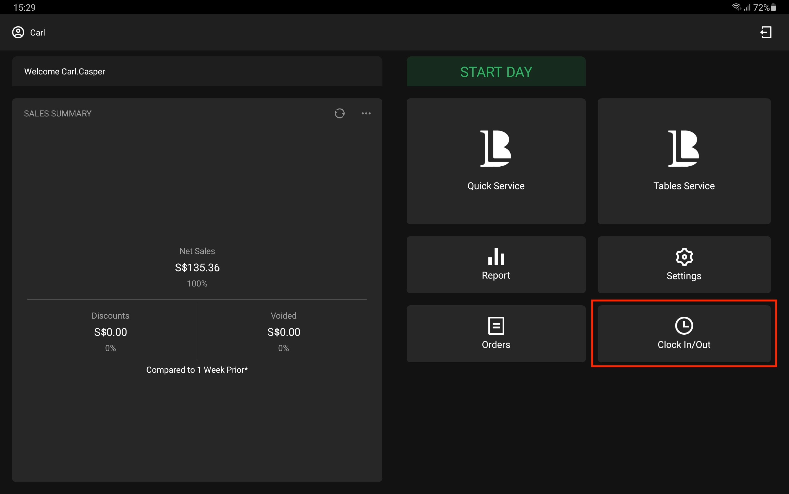
Task: Tap the user profile avatar icon
Action: click(18, 32)
